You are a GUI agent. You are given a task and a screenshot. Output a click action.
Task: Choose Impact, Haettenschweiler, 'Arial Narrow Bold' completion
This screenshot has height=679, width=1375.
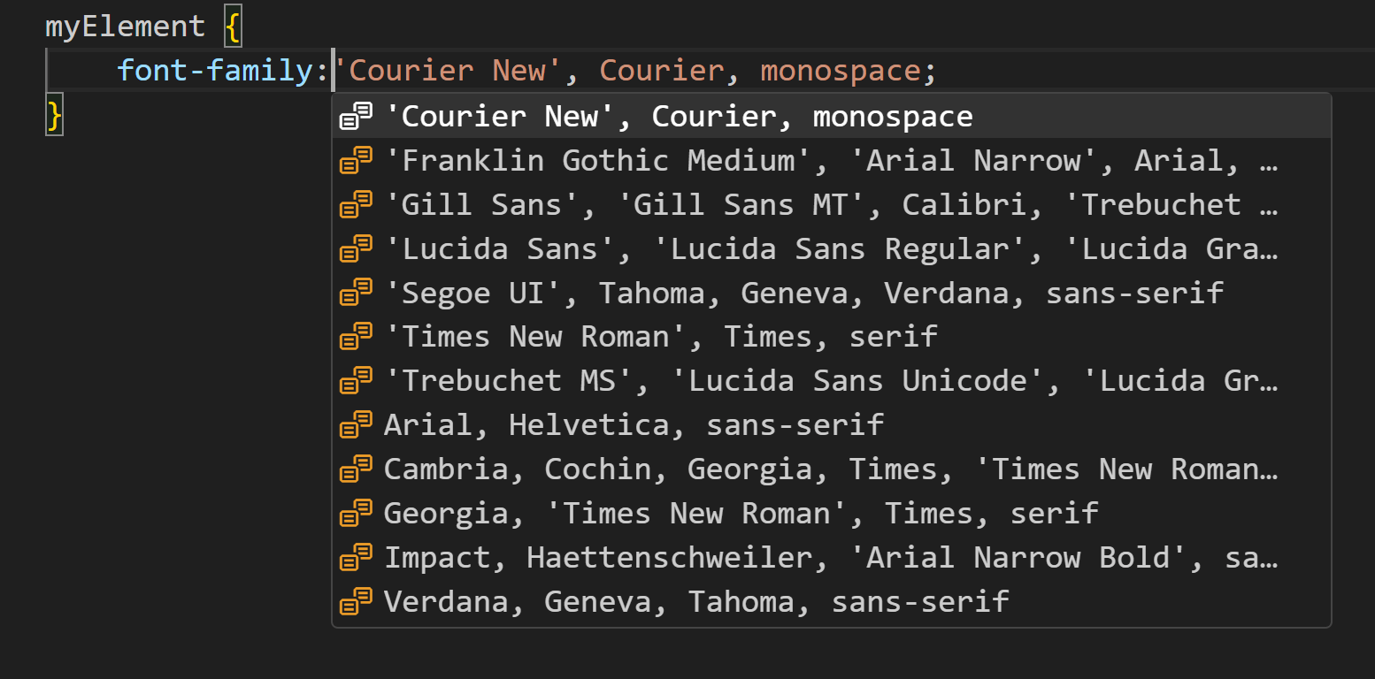(x=831, y=558)
